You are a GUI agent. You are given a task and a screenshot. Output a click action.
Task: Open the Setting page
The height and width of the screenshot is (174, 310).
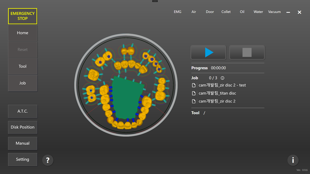[x=23, y=159]
